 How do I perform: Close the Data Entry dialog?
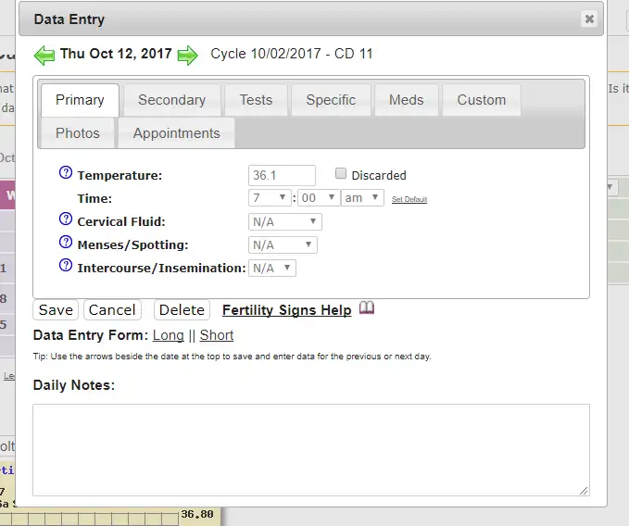[x=589, y=19]
